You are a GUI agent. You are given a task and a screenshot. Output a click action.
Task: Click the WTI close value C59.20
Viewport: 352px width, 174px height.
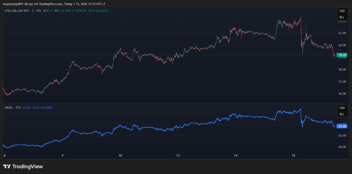click(82, 11)
